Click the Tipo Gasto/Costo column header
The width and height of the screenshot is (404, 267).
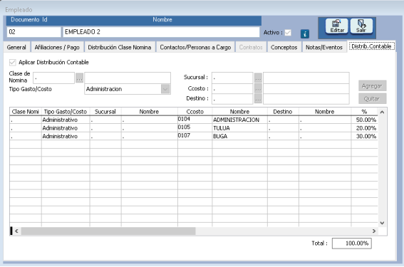click(66, 112)
